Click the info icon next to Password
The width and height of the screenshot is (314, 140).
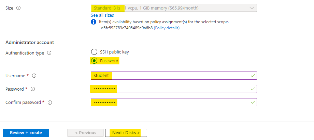[33, 89]
